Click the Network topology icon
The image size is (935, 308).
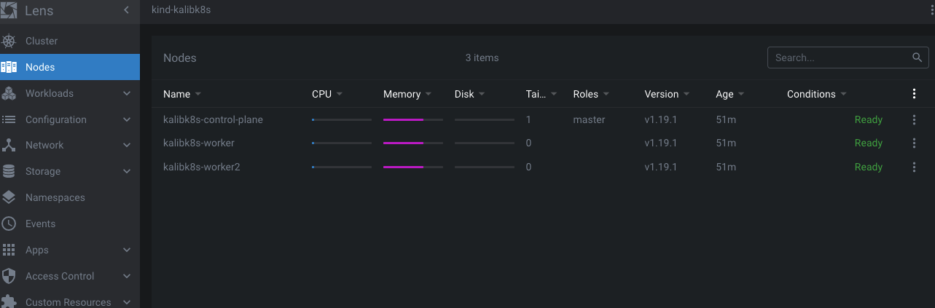tap(9, 145)
